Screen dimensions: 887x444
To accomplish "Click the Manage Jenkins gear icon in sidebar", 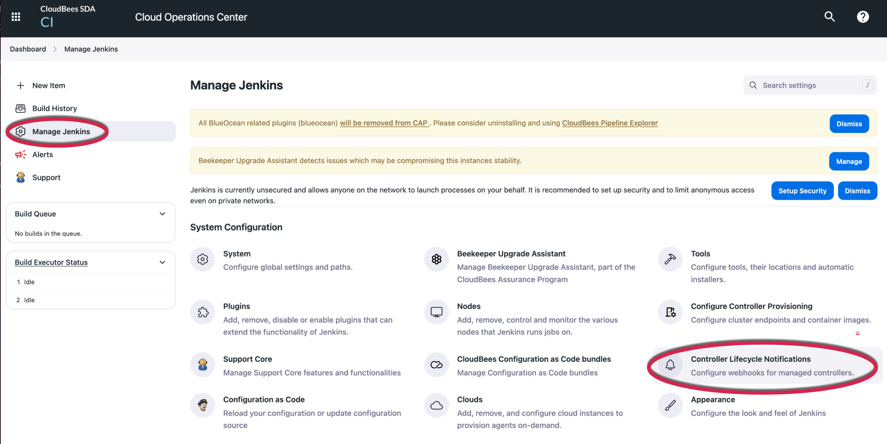I will pyautogui.click(x=20, y=131).
